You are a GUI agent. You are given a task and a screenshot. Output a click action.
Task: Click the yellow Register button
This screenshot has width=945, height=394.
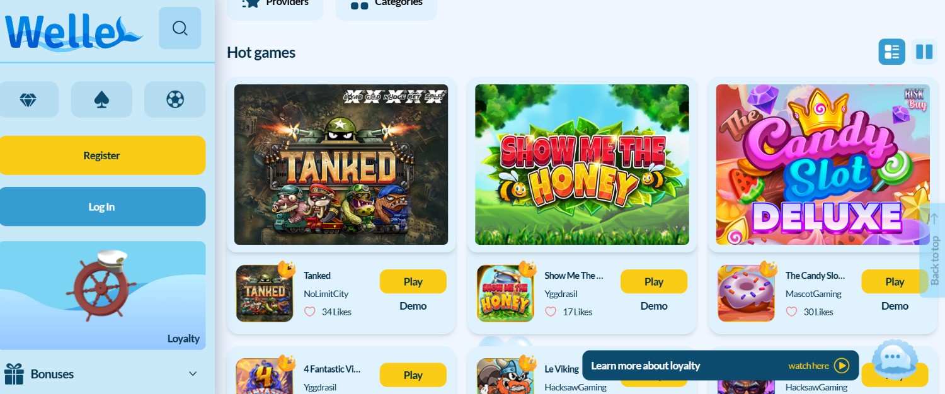click(x=101, y=155)
